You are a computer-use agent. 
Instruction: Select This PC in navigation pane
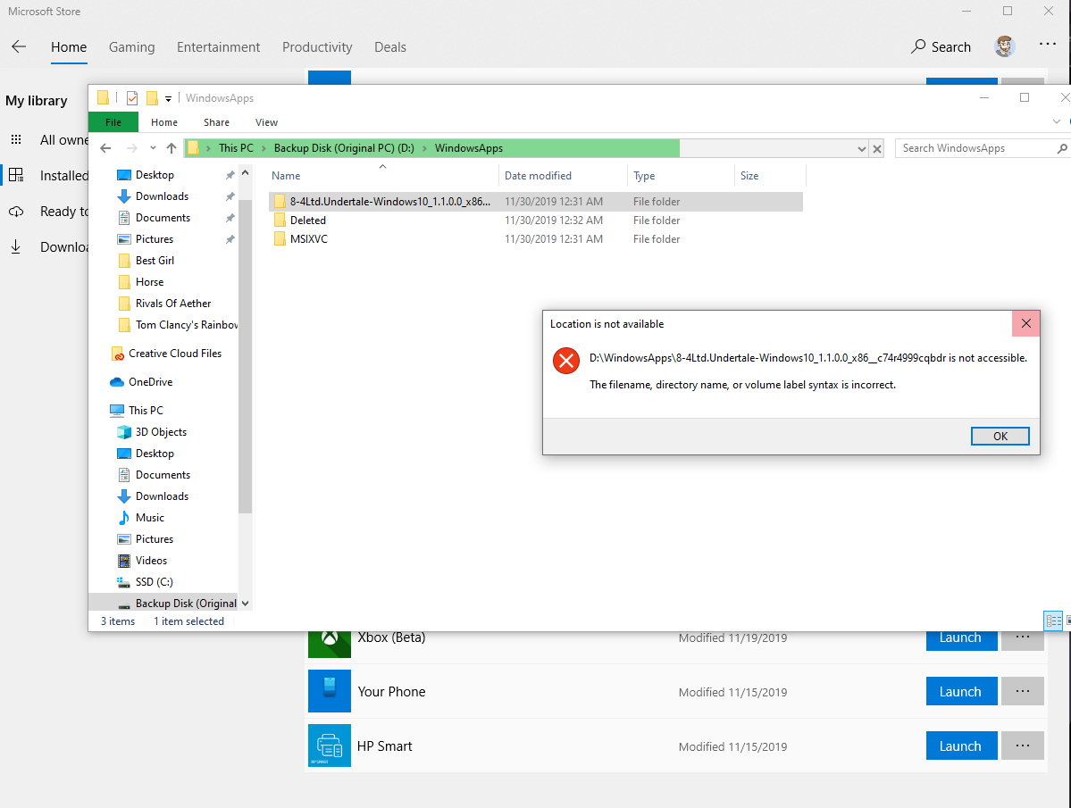(x=146, y=410)
